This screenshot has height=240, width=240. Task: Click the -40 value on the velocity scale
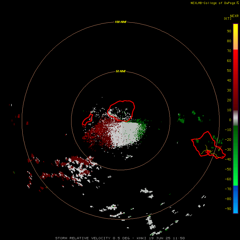pos(228,159)
